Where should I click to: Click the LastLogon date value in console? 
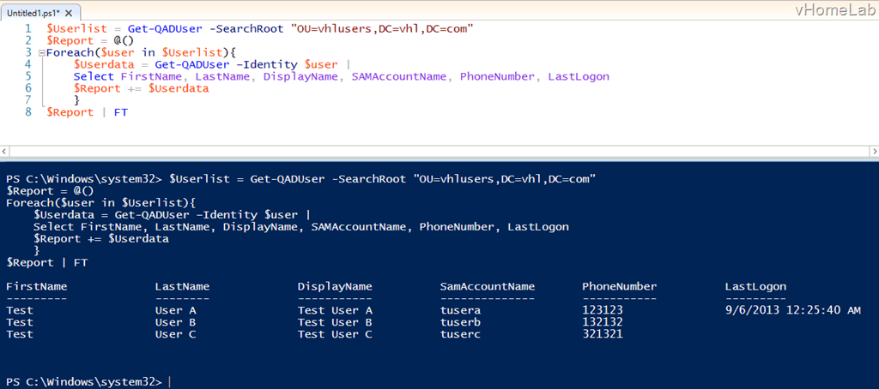point(792,310)
